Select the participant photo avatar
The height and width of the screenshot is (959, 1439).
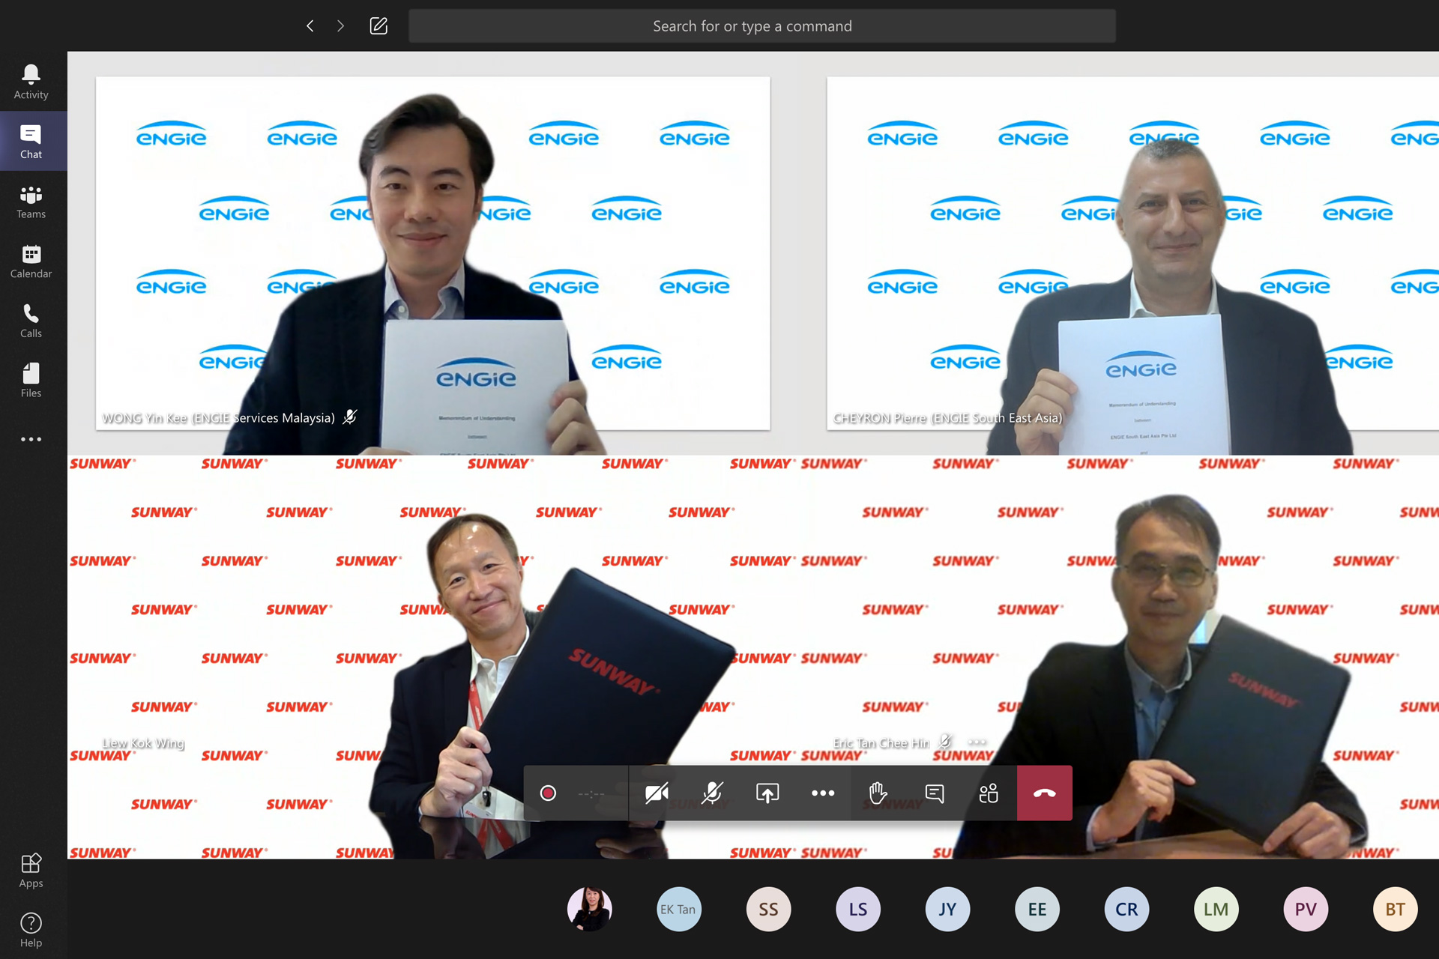point(590,909)
